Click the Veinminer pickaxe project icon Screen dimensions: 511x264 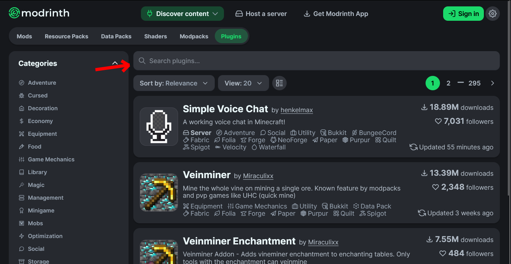tap(159, 193)
